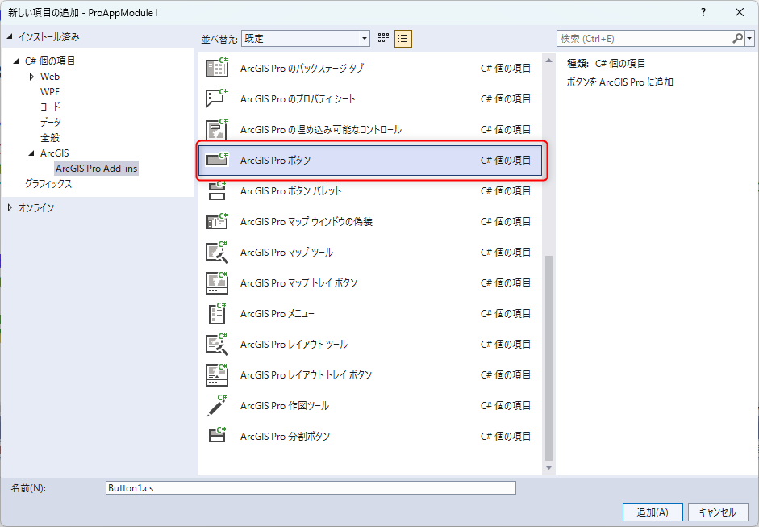This screenshot has width=759, height=527.
Task: Select ArcGIS Pro マップ トレイ ボタン text
Action: [298, 283]
